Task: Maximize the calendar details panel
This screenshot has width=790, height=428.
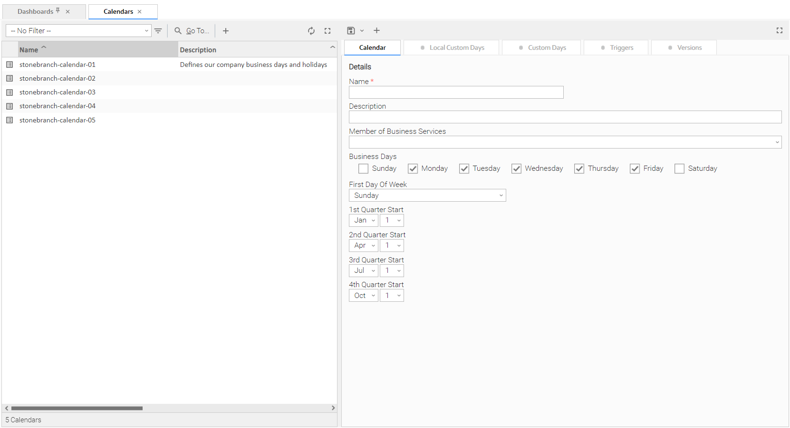Action: 780,30
